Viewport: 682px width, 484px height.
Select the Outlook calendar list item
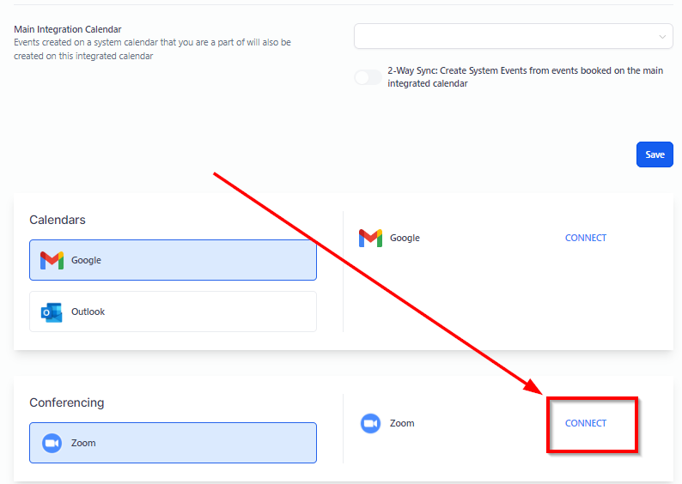pos(173,312)
